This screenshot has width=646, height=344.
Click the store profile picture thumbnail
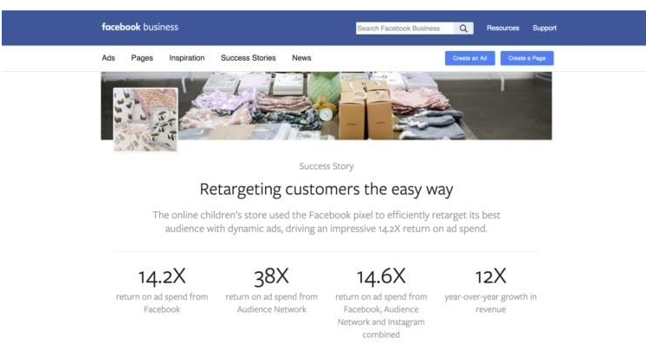[145, 120]
